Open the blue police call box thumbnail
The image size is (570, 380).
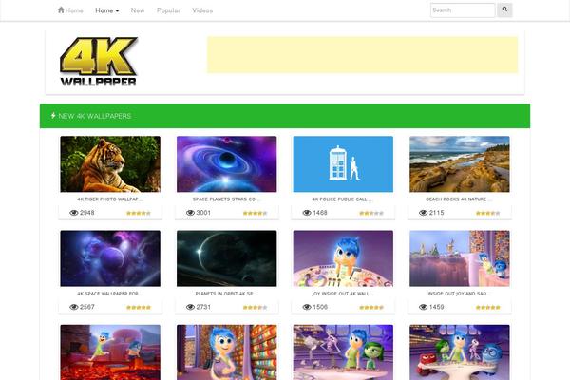(343, 164)
